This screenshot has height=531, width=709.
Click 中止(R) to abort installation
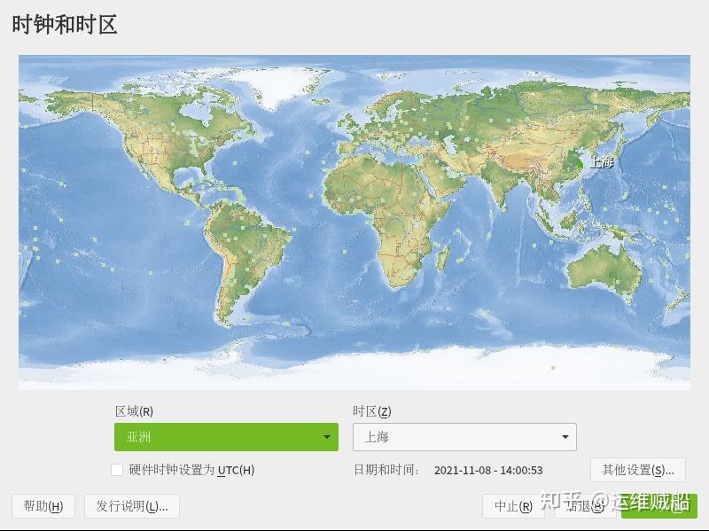click(x=511, y=506)
